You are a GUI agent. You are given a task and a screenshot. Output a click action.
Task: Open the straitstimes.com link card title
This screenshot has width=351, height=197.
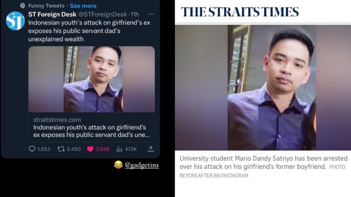[91, 131]
